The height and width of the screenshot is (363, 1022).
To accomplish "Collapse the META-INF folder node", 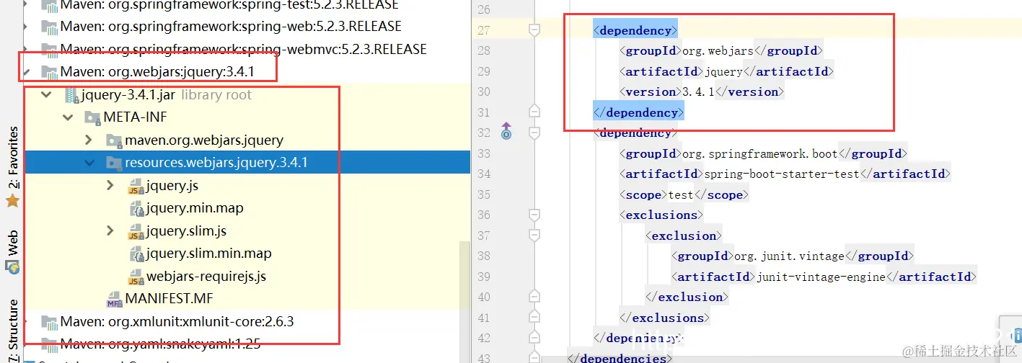I will (68, 117).
